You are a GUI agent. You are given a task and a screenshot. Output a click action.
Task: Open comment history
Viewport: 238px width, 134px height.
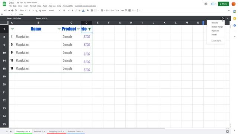click(206, 4)
